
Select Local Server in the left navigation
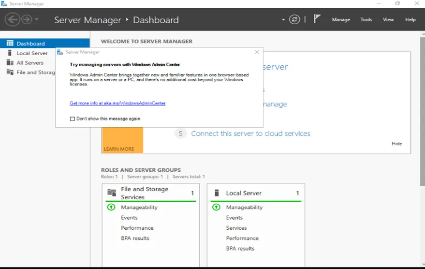[x=32, y=53]
